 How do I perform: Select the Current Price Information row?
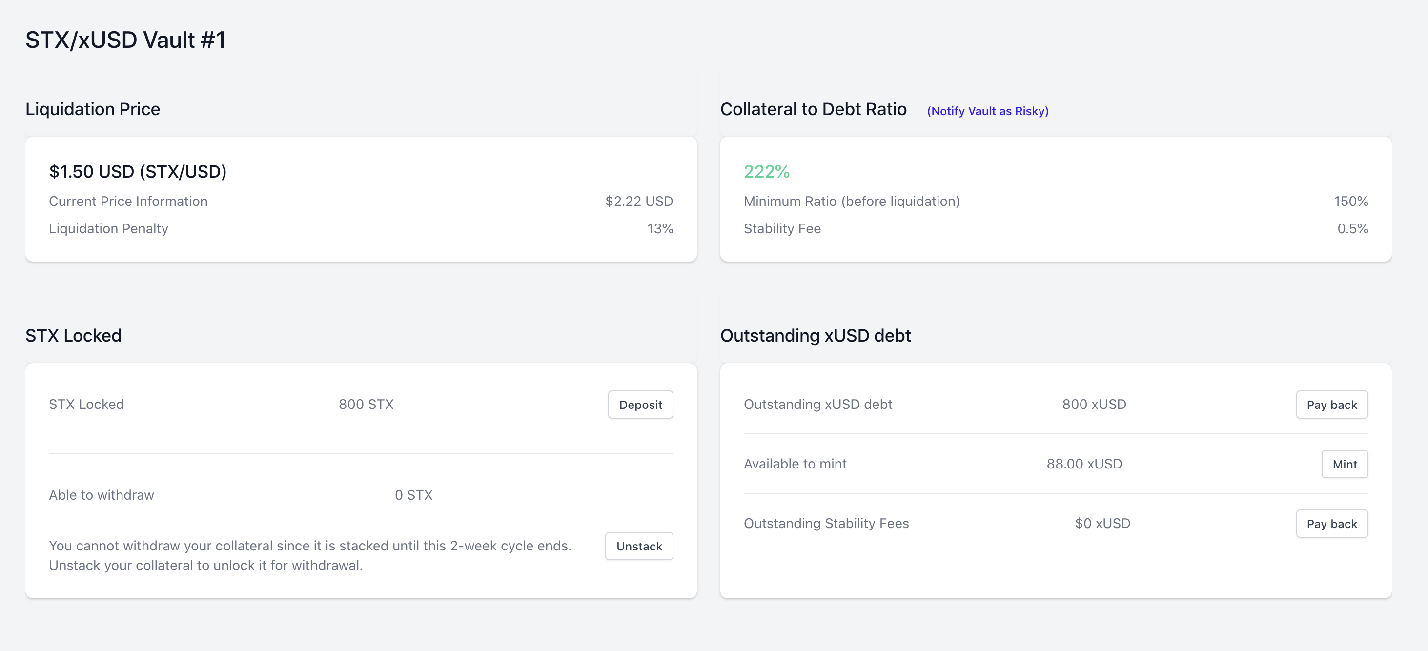click(128, 201)
